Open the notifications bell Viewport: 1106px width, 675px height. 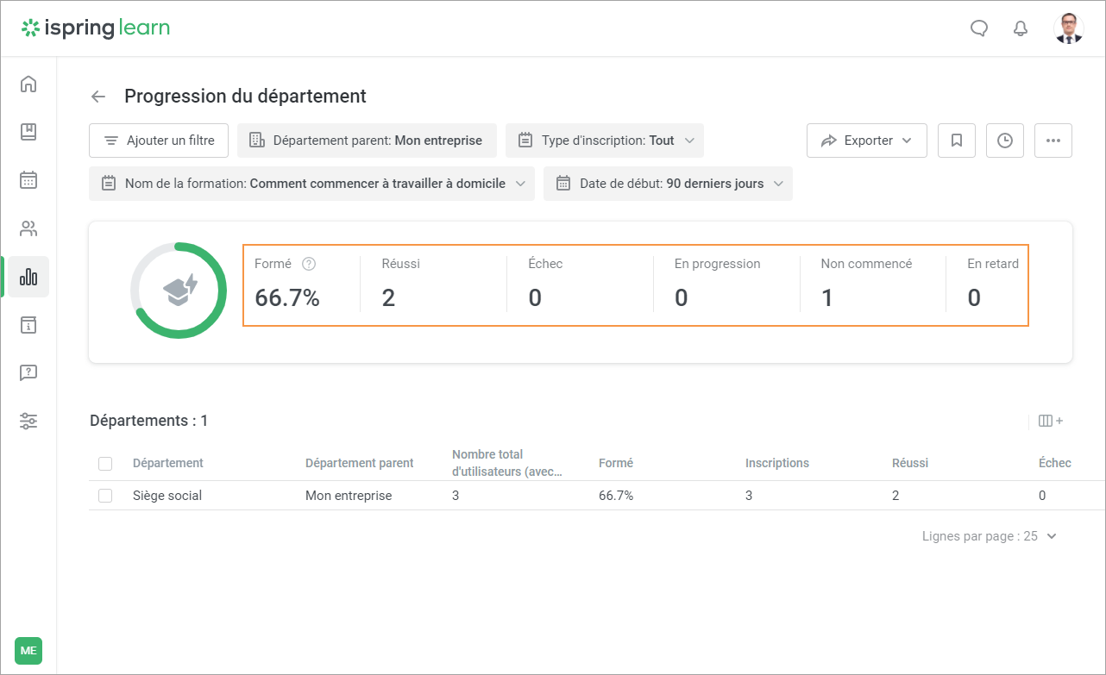[1021, 28]
